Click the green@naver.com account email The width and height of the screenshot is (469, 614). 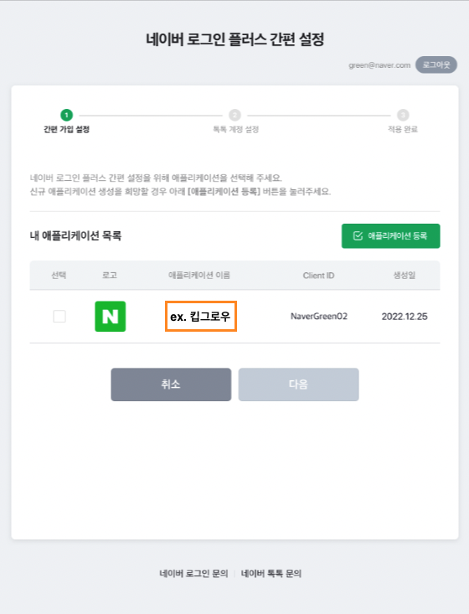[379, 65]
